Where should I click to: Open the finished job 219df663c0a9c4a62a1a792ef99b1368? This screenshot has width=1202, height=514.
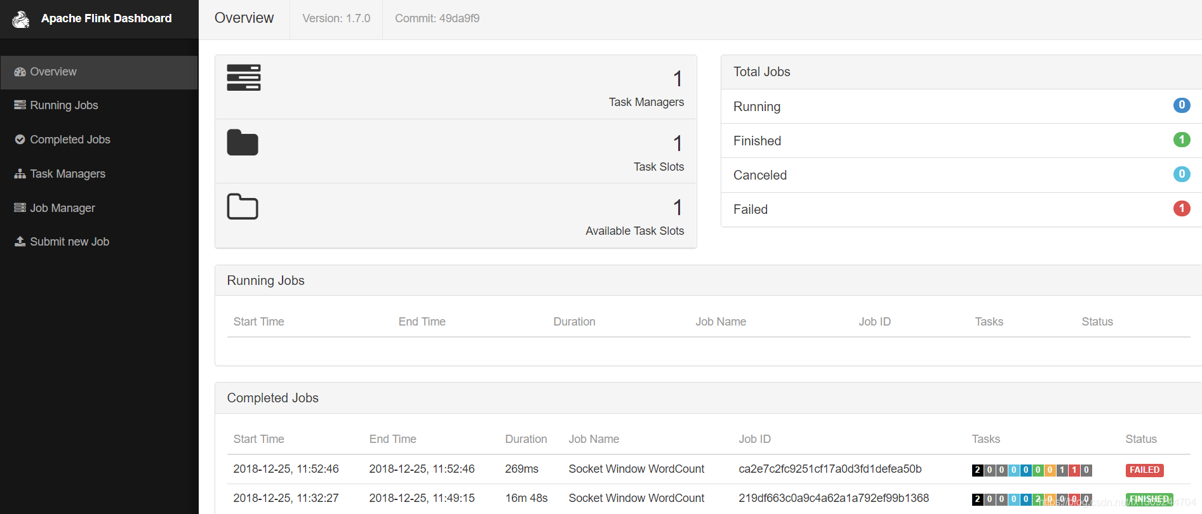tap(834, 498)
